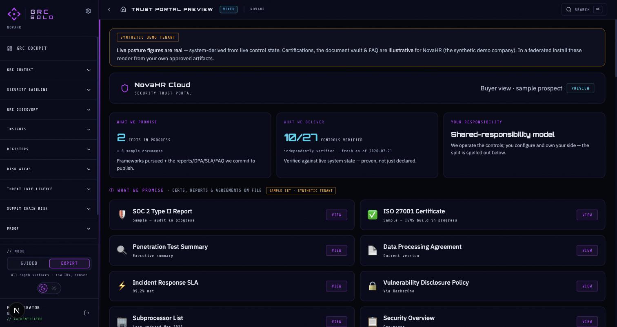The image size is (617, 327).
Task: Select Guided mode
Action: [29, 263]
